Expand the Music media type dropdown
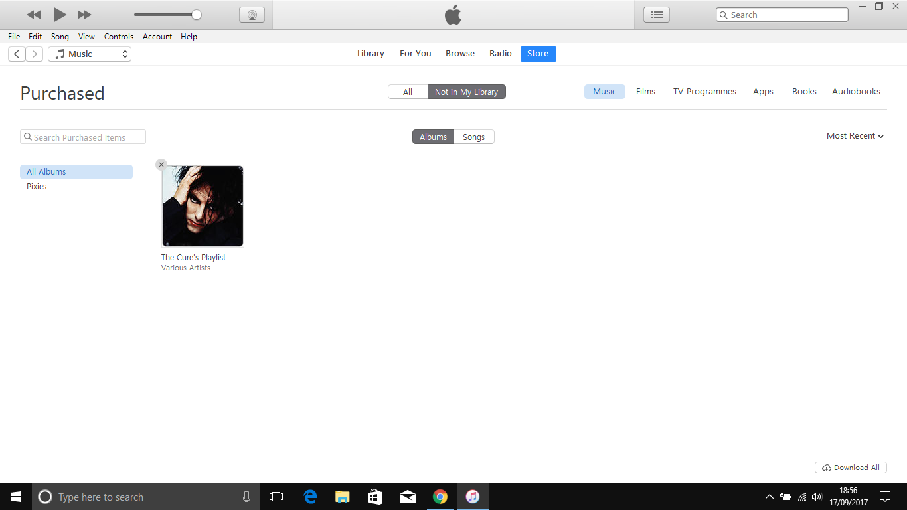Image resolution: width=907 pixels, height=510 pixels. click(x=90, y=54)
